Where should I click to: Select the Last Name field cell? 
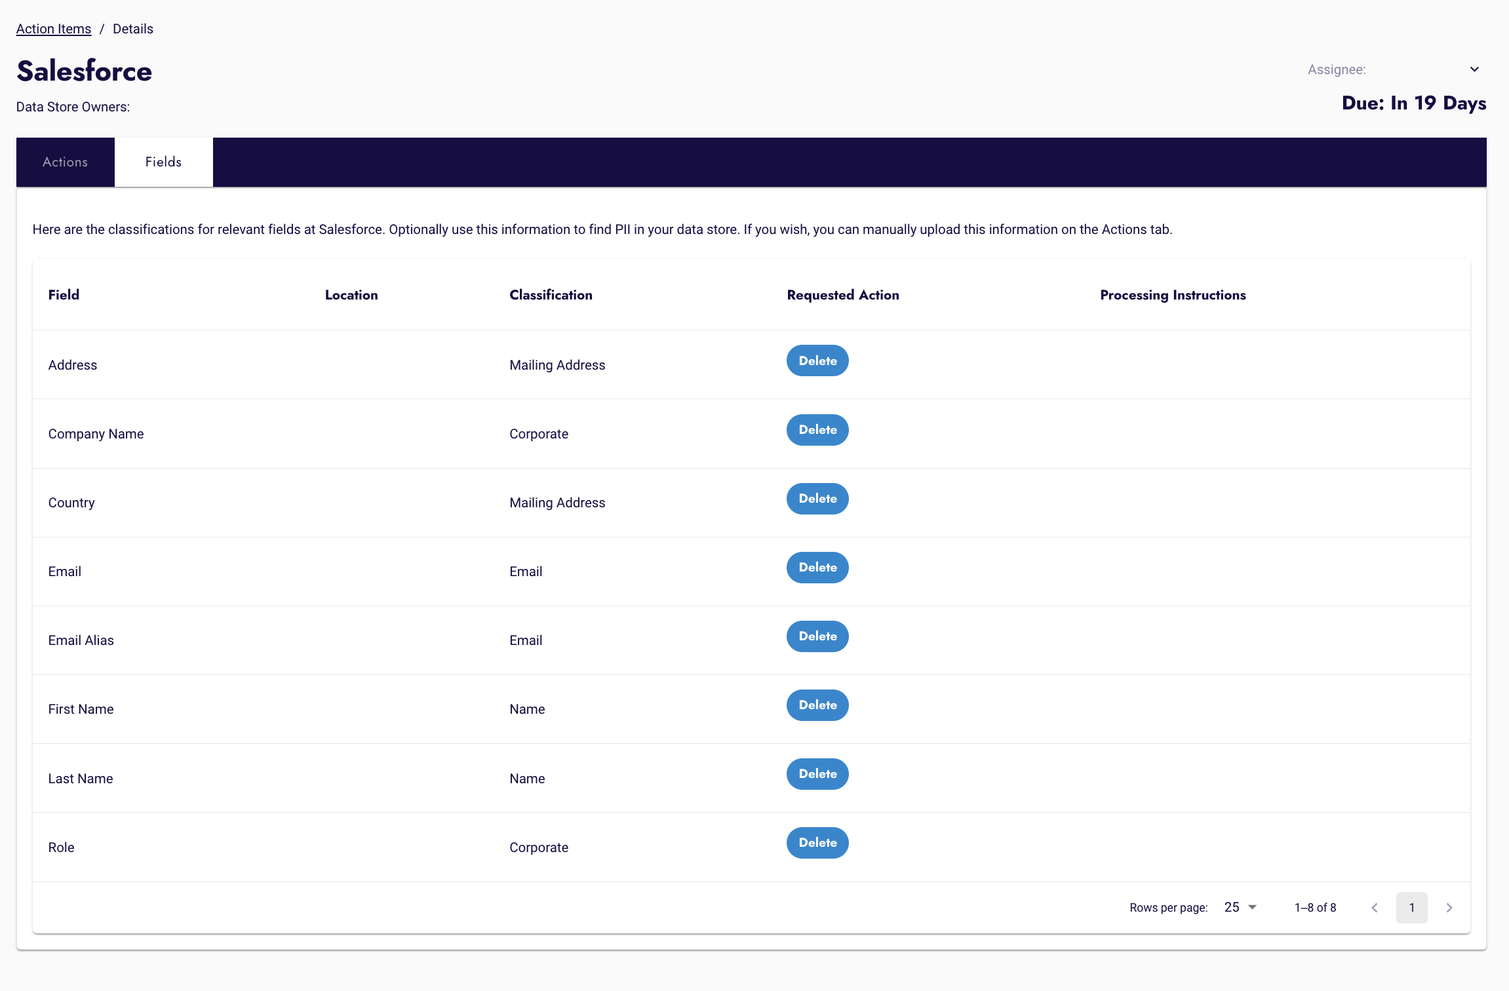click(81, 779)
